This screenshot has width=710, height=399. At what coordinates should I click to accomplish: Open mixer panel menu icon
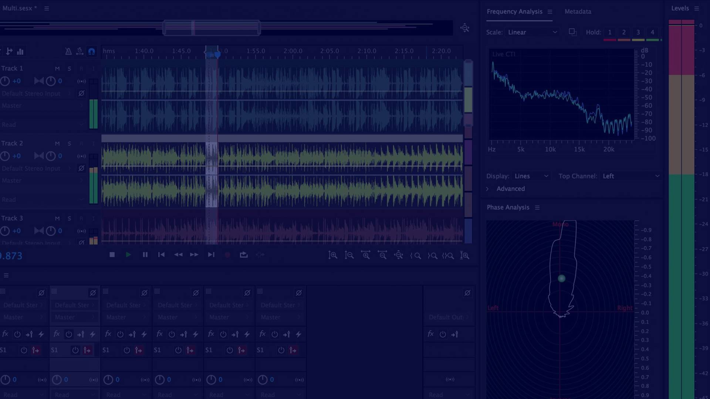6,276
